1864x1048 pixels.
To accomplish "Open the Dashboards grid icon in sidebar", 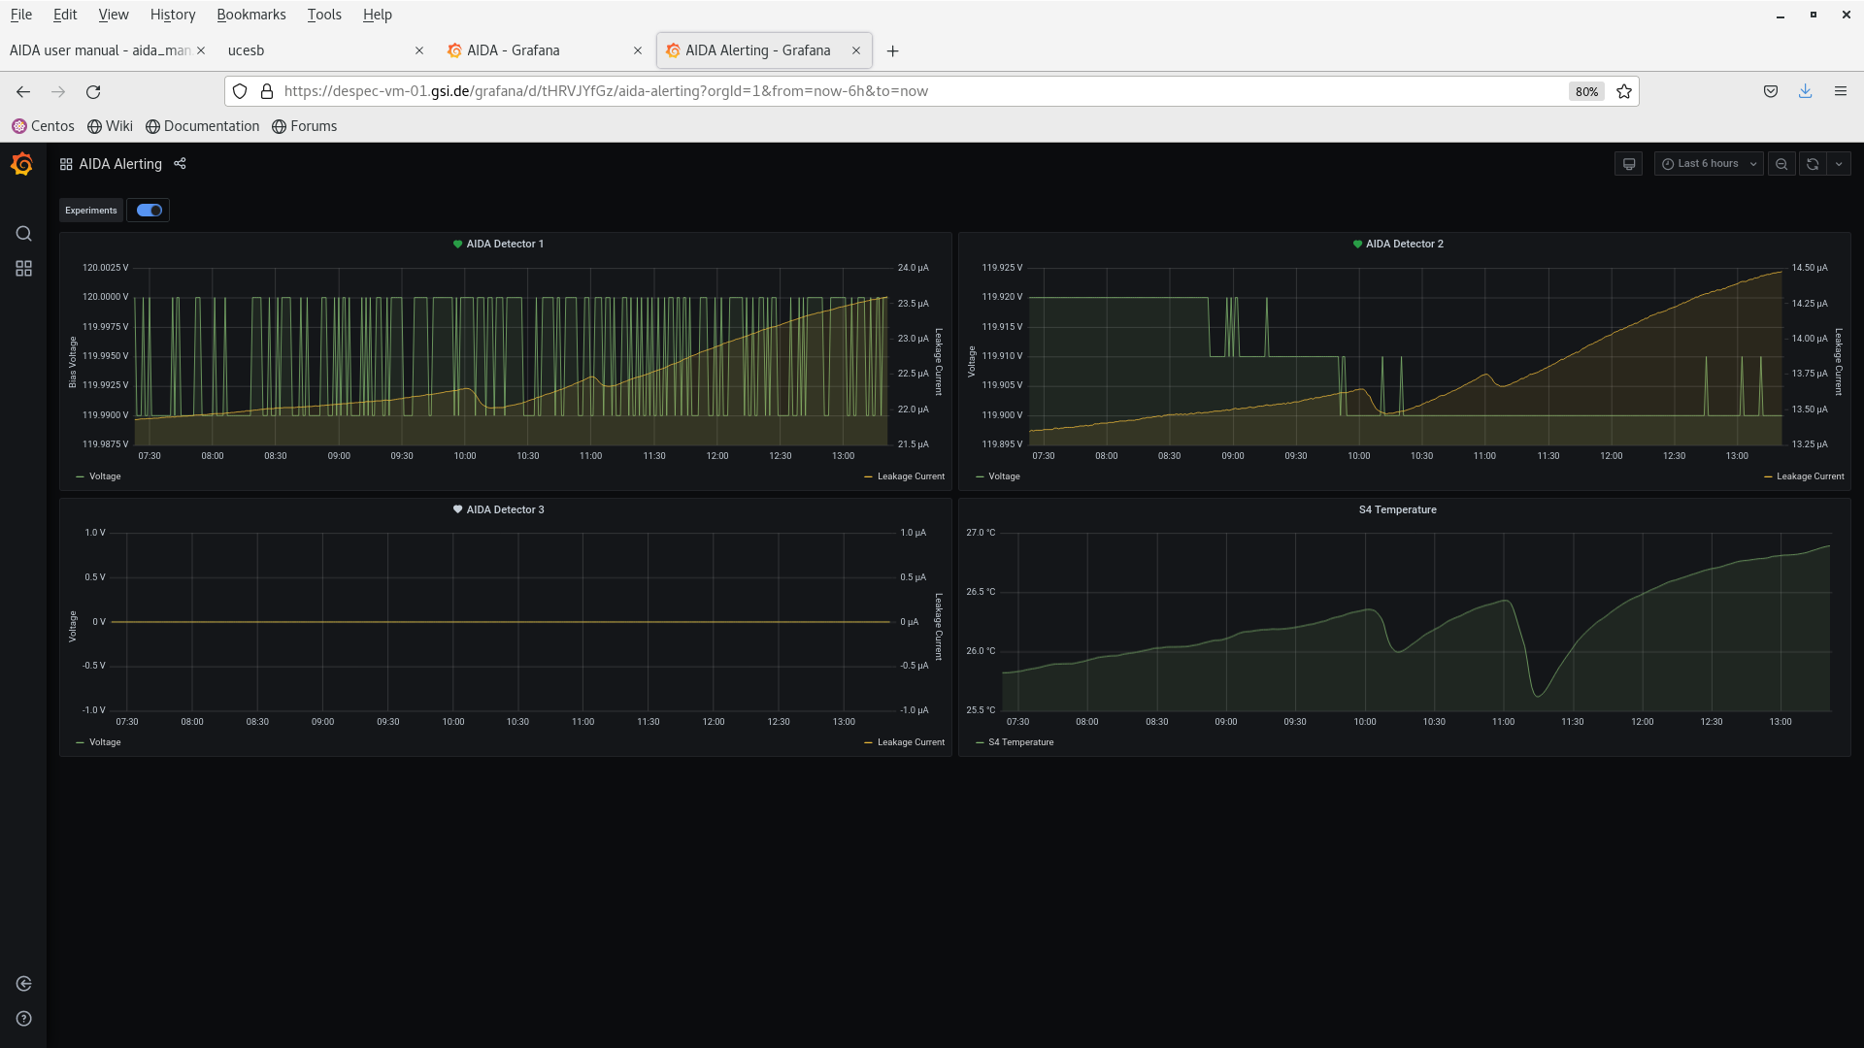I will tap(23, 269).
